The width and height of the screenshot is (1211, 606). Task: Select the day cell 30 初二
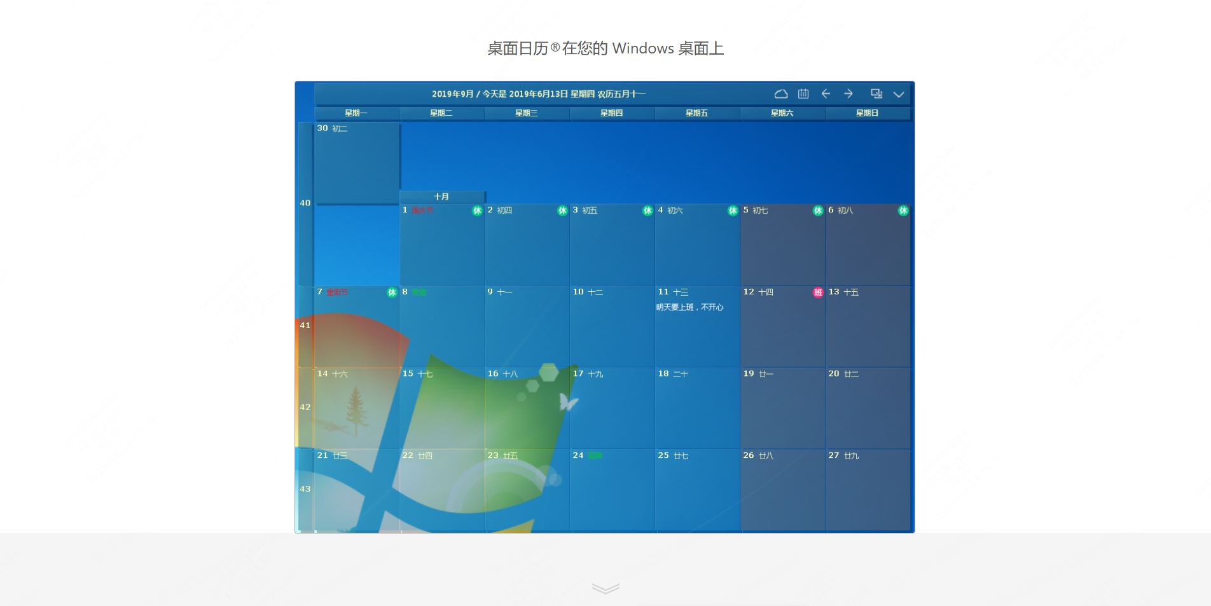357,163
